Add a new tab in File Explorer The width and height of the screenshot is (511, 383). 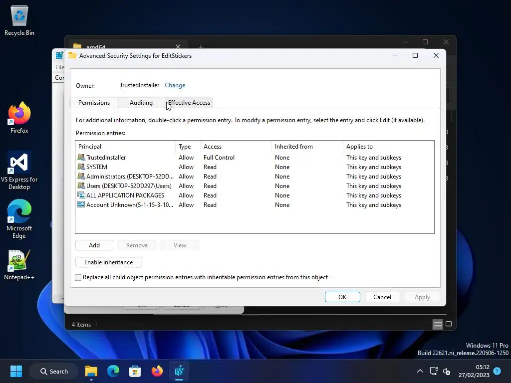tap(201, 47)
